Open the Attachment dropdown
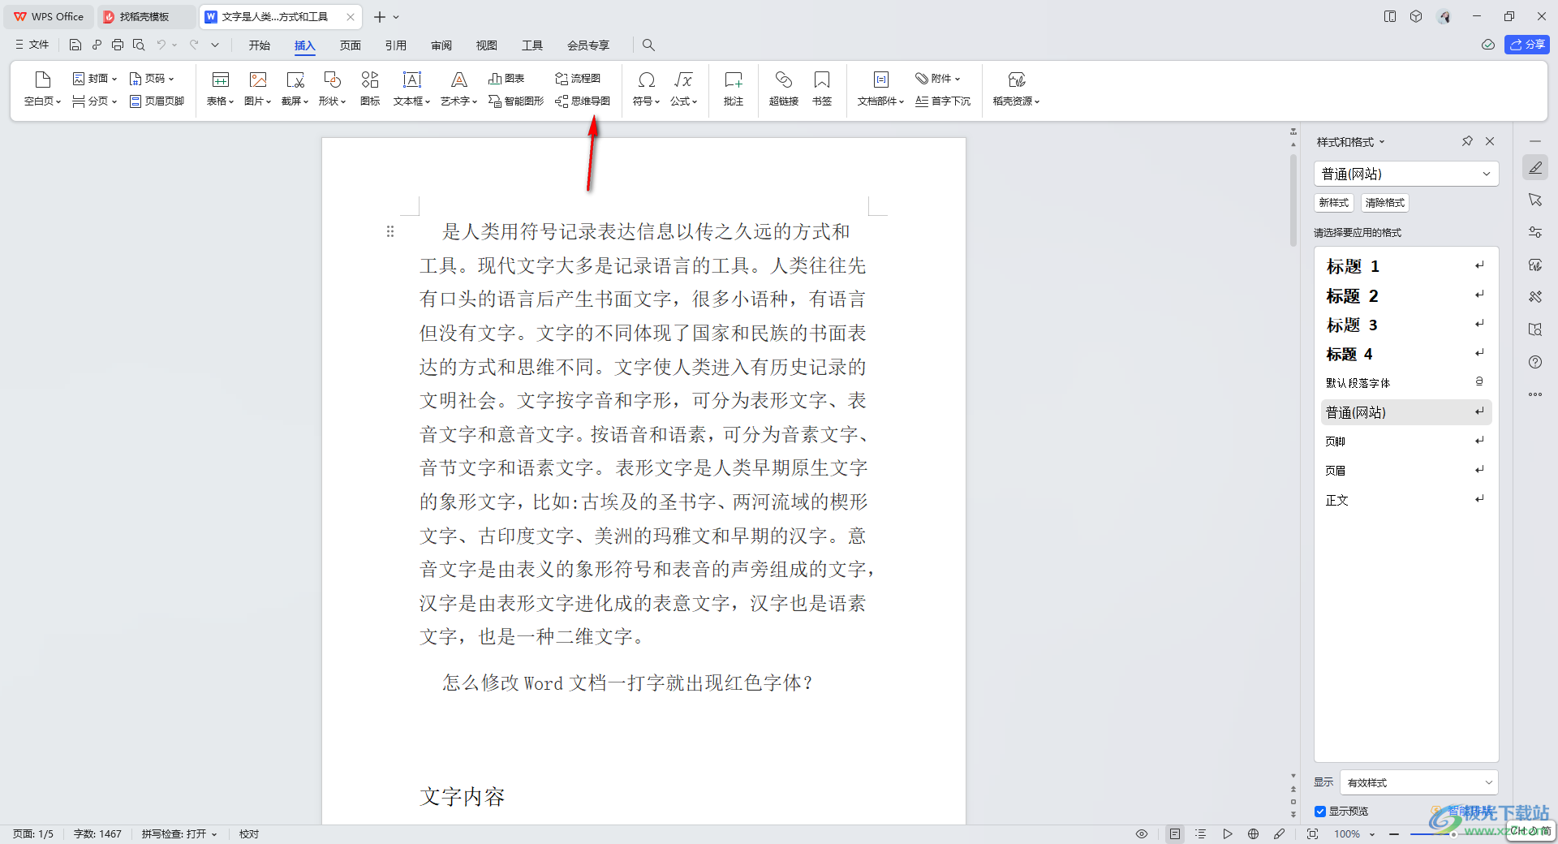This screenshot has width=1558, height=844. (938, 79)
